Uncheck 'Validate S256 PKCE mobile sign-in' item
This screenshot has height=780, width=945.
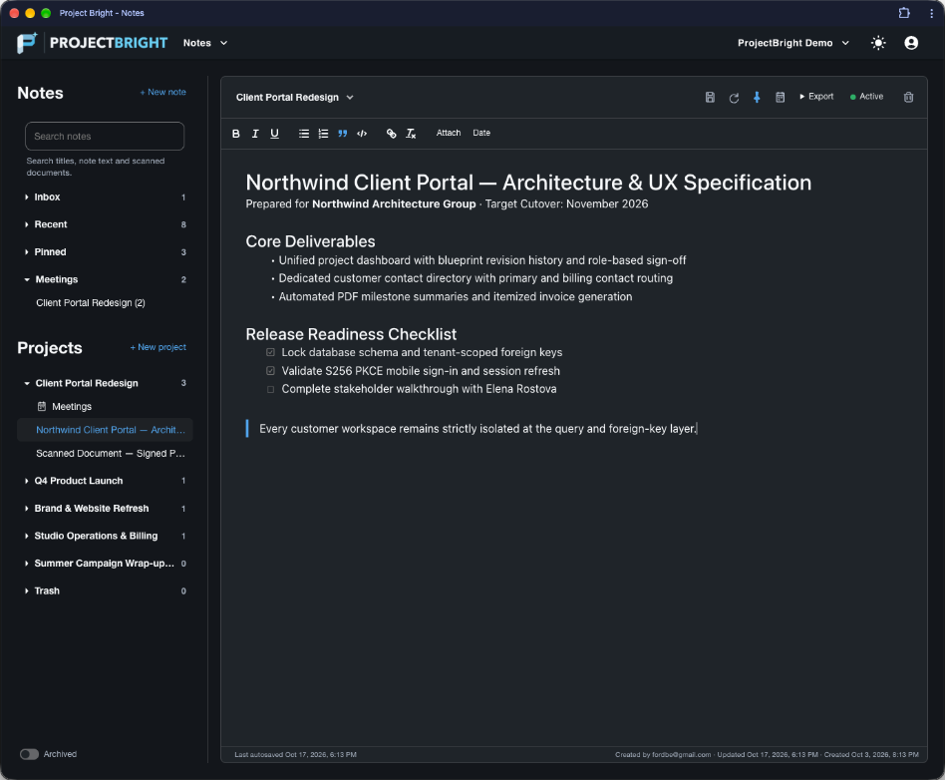(270, 371)
